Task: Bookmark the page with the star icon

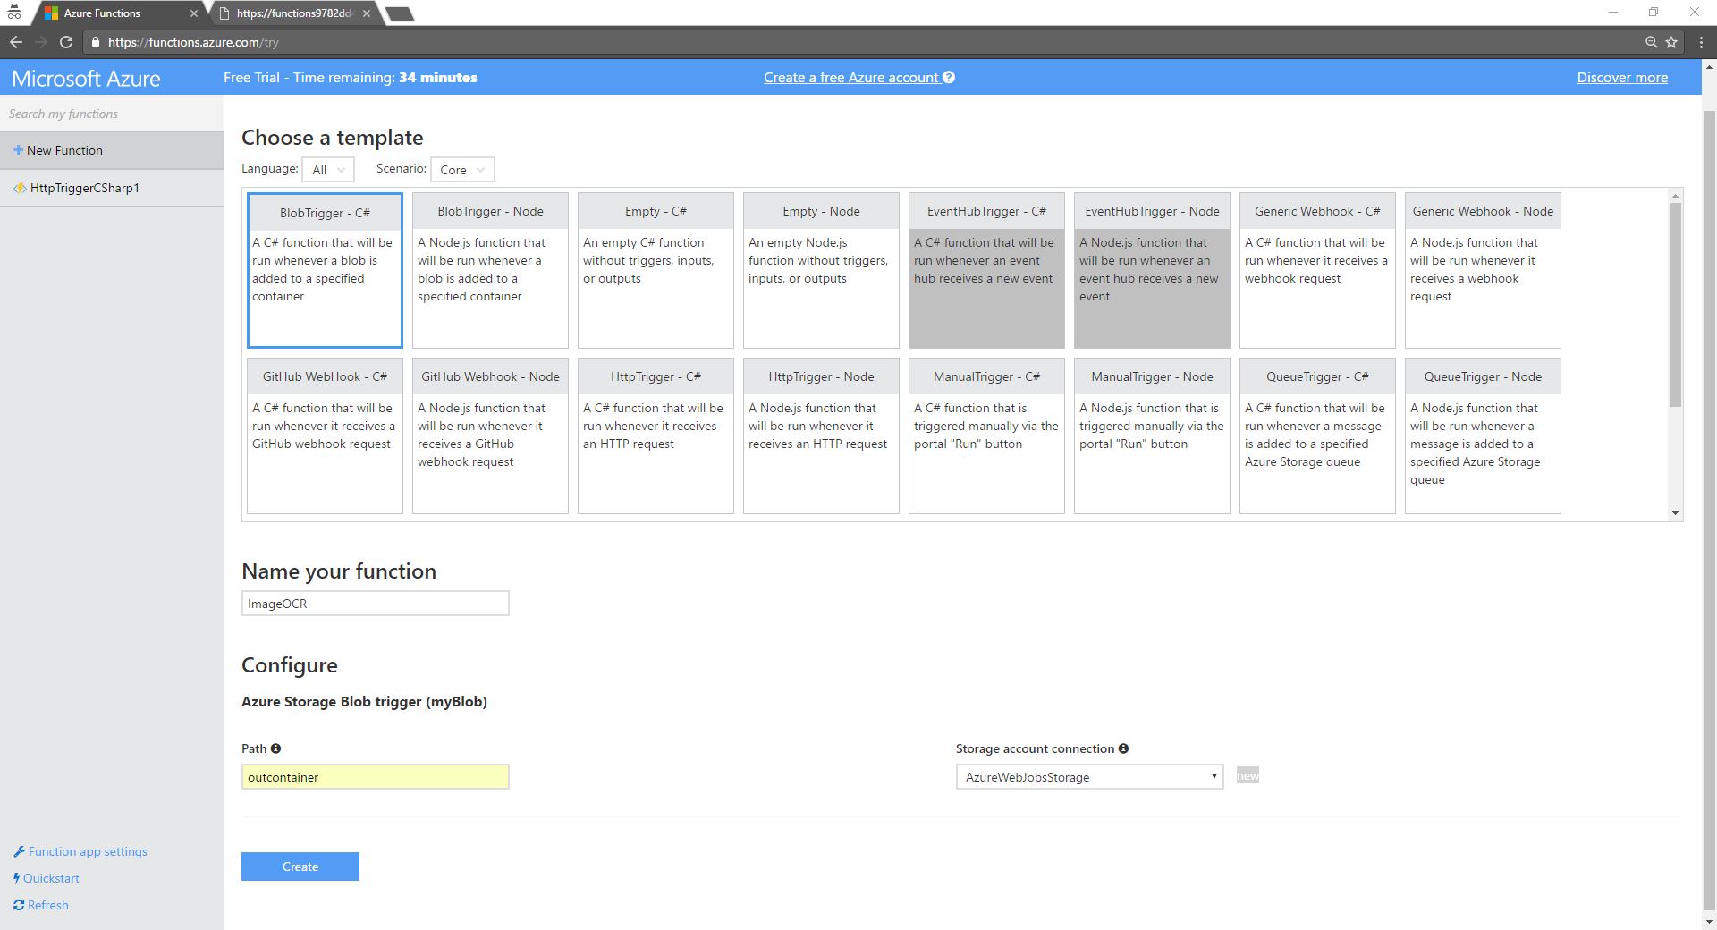Action: [x=1671, y=42]
